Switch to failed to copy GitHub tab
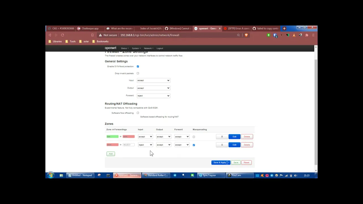 (x=266, y=28)
